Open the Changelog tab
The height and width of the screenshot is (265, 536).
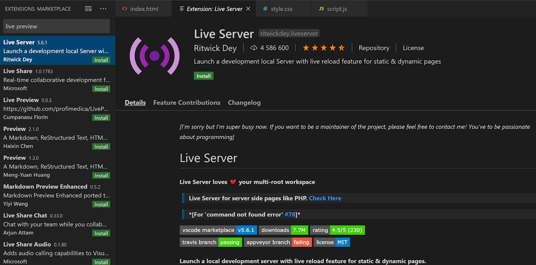coord(244,103)
